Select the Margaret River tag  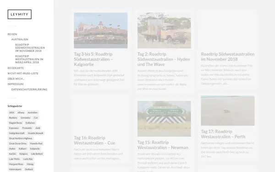tap(16, 164)
